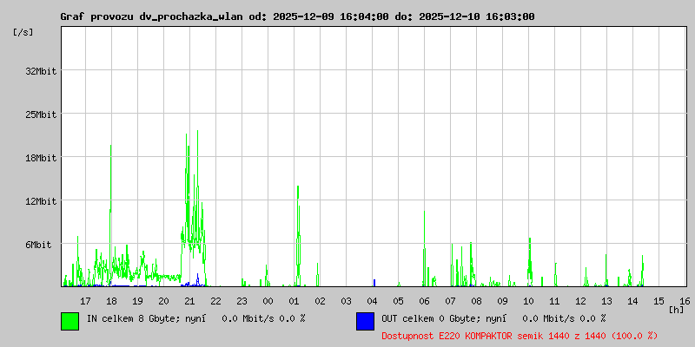Click hour label 00 on the x-axis
The height and width of the screenshot is (347, 695).
(x=268, y=301)
